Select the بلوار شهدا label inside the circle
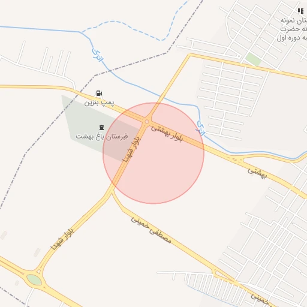Image resolution: width=307 pixels, height=307 pixels. point(132,149)
